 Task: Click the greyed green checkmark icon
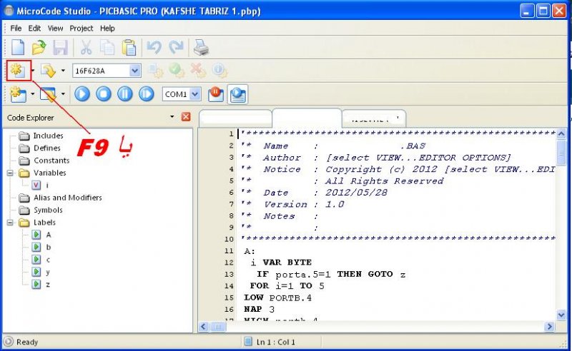[x=177, y=71]
